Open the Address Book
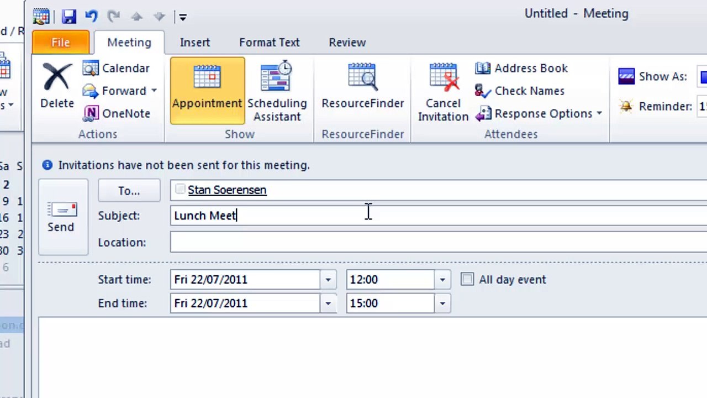The height and width of the screenshot is (398, 707). [521, 69]
